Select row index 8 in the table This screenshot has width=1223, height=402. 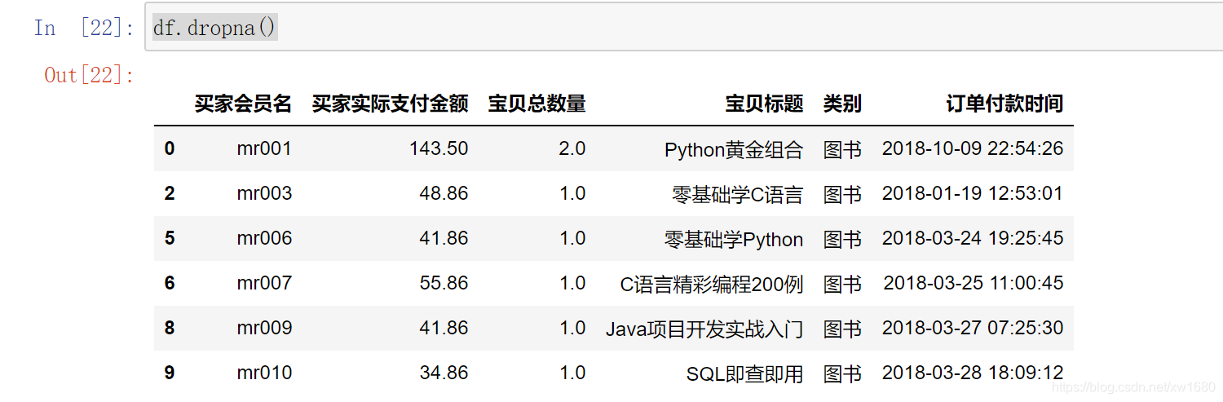170,328
